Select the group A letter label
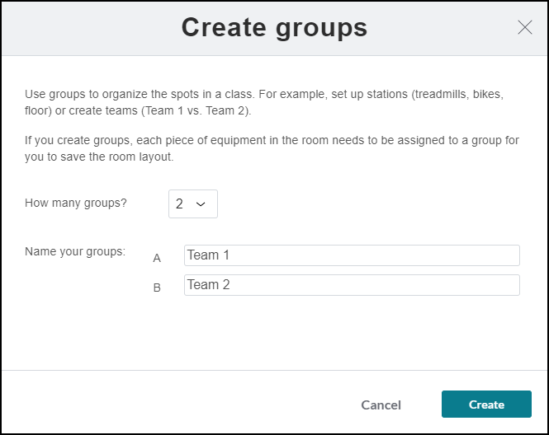This screenshot has height=435, width=549. pyautogui.click(x=157, y=258)
